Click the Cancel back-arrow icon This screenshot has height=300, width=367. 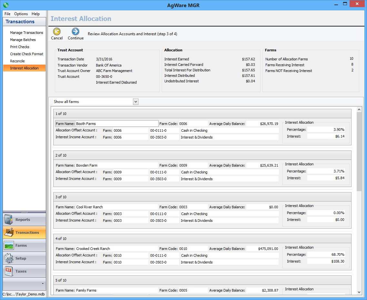[x=57, y=31]
